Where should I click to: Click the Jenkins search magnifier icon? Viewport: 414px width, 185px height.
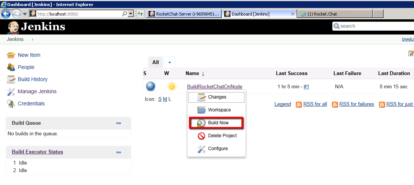(x=336, y=26)
